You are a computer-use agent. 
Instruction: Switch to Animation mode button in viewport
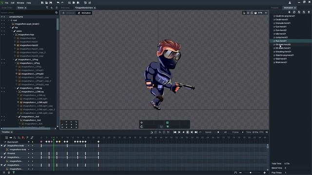click(84, 13)
